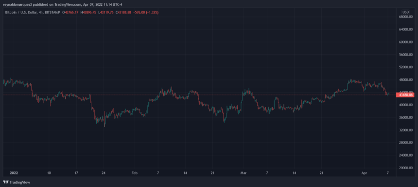Click the 68000.00 price axis label
This screenshot has height=187, width=418.
pyautogui.click(x=406, y=17)
